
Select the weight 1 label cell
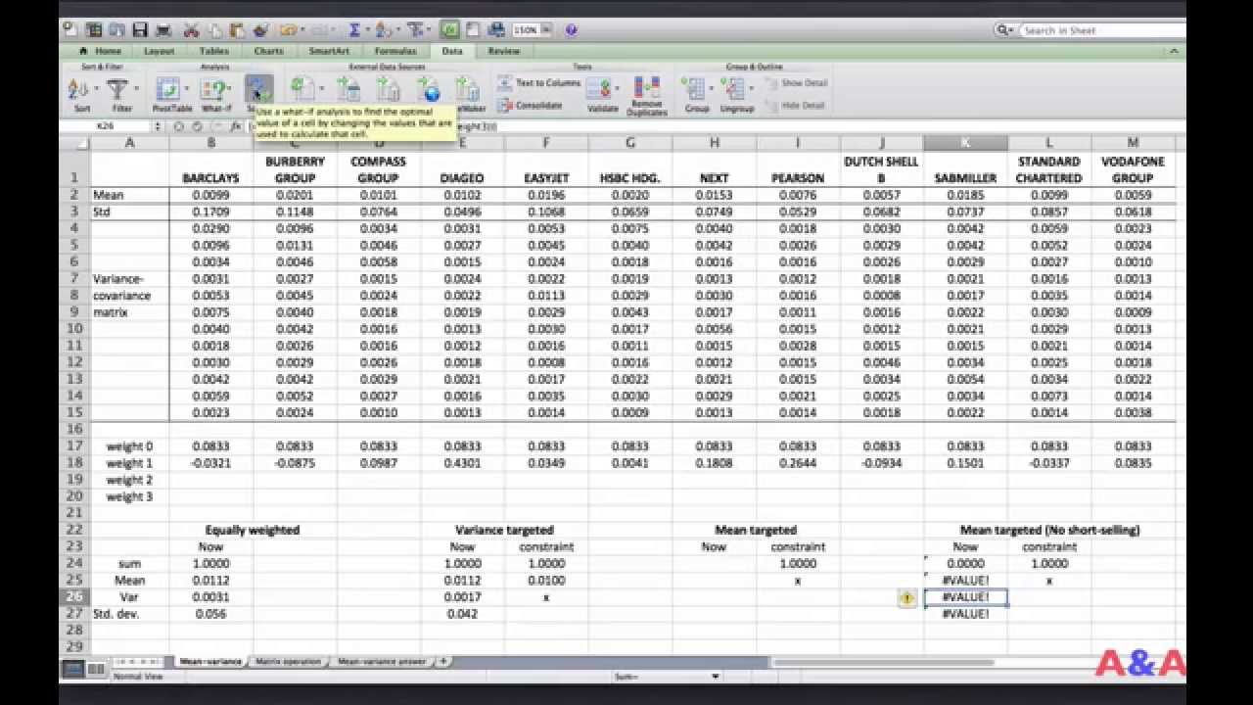pos(129,463)
